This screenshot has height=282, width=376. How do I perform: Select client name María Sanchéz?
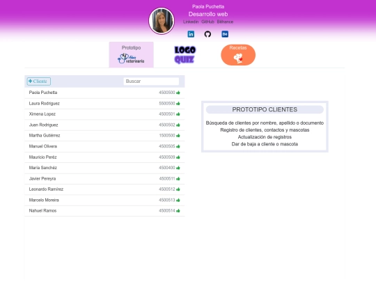(43, 168)
